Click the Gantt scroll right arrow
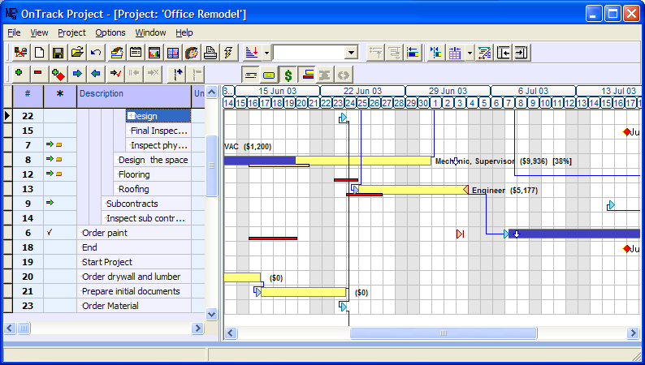Image resolution: width=645 pixels, height=365 pixels. point(633,333)
